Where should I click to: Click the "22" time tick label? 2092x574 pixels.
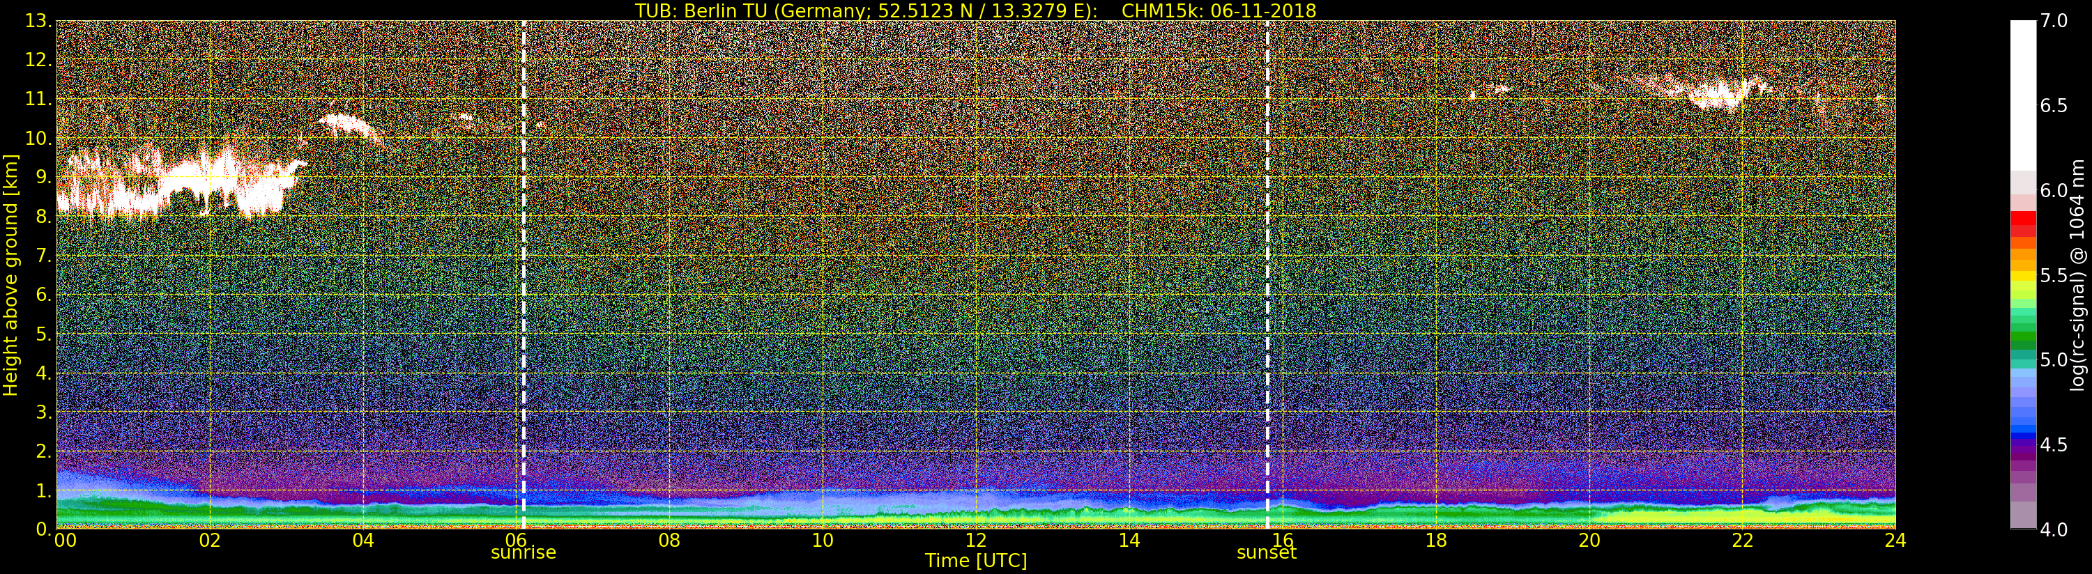(1742, 540)
